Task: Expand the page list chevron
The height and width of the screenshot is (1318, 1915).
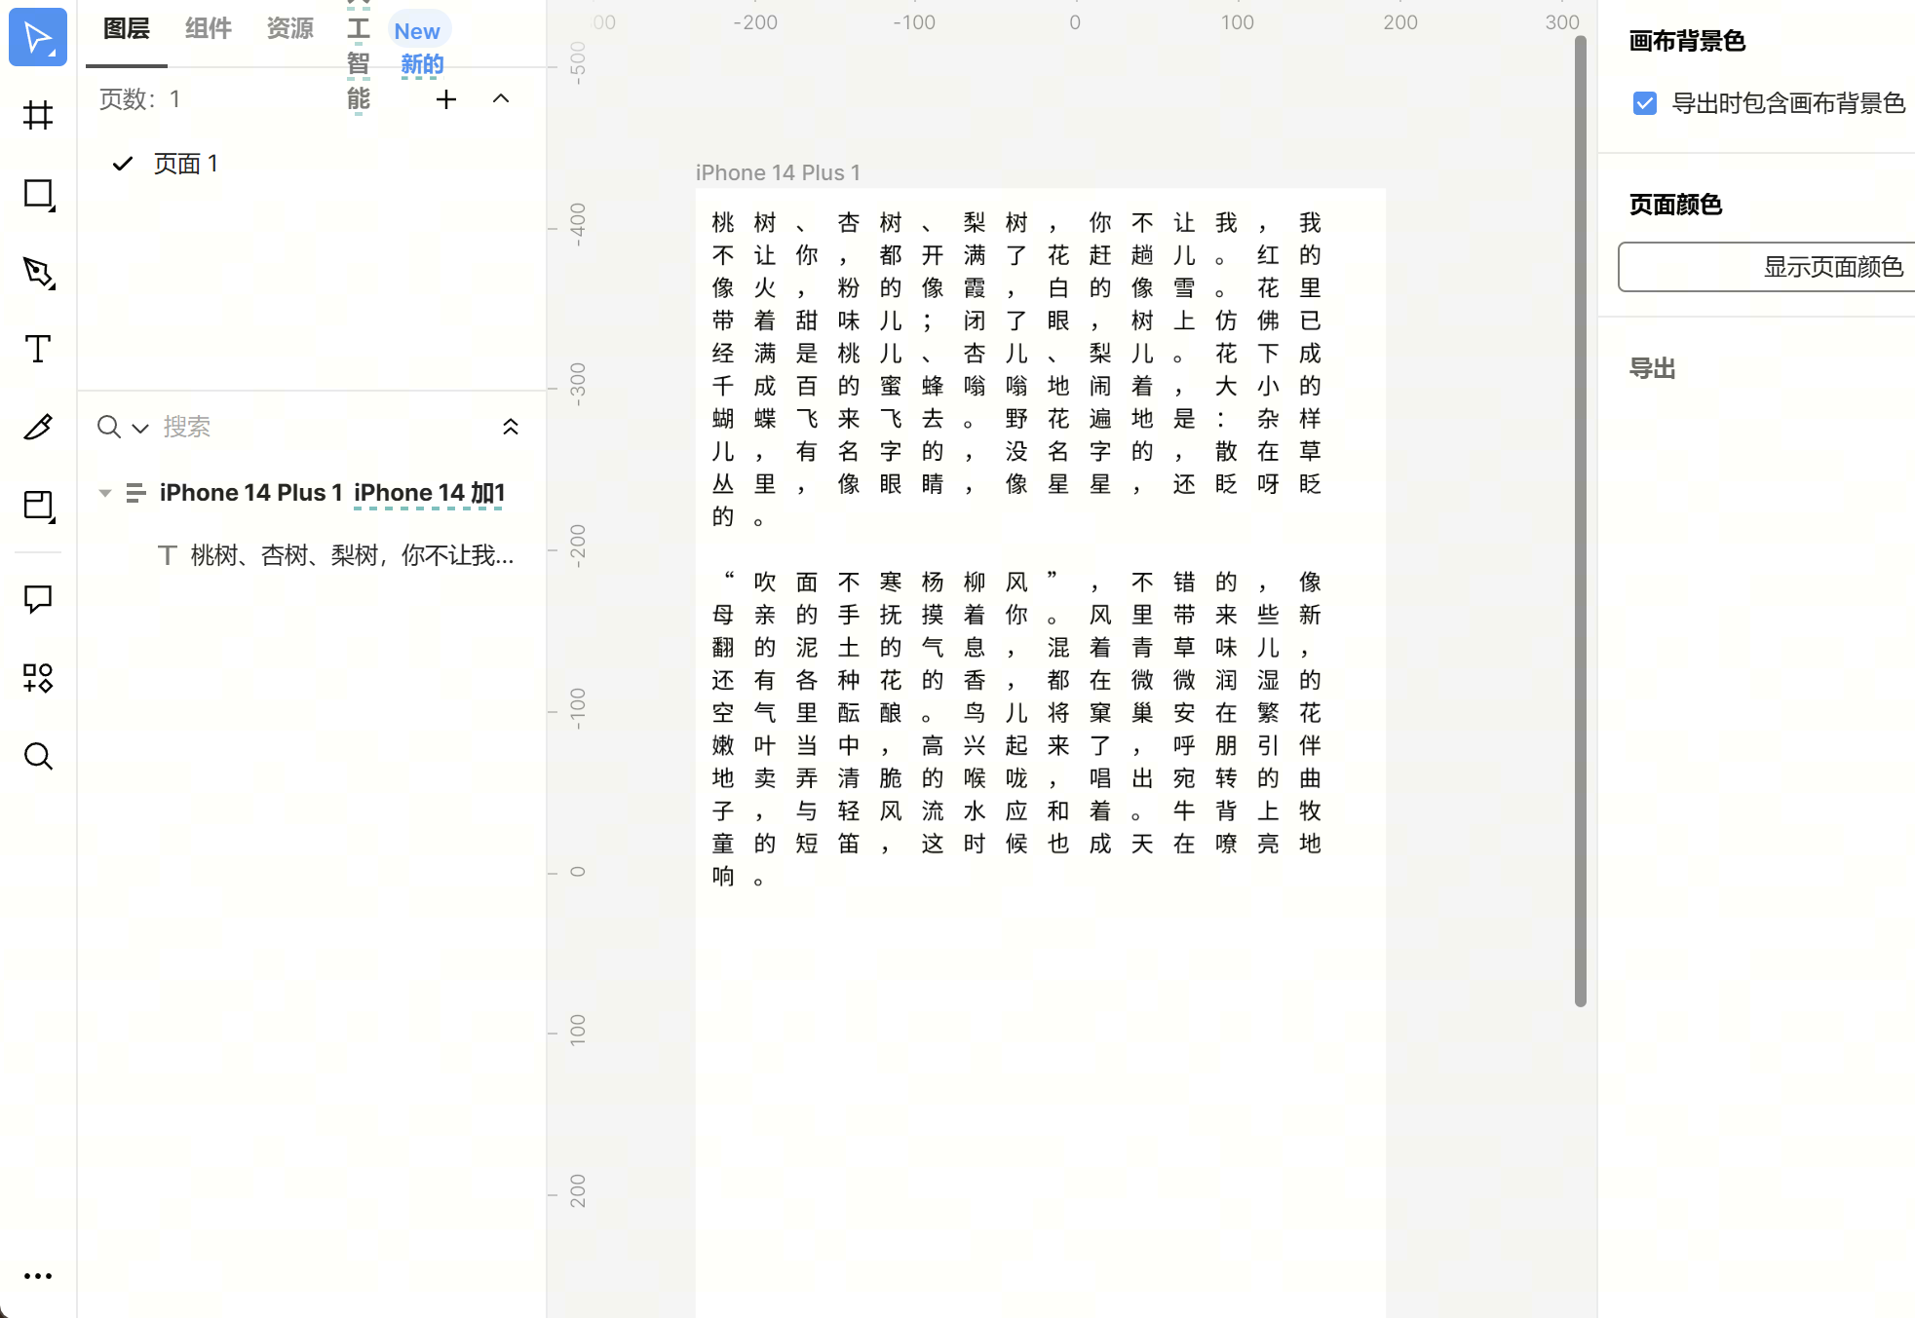Action: pos(502,99)
